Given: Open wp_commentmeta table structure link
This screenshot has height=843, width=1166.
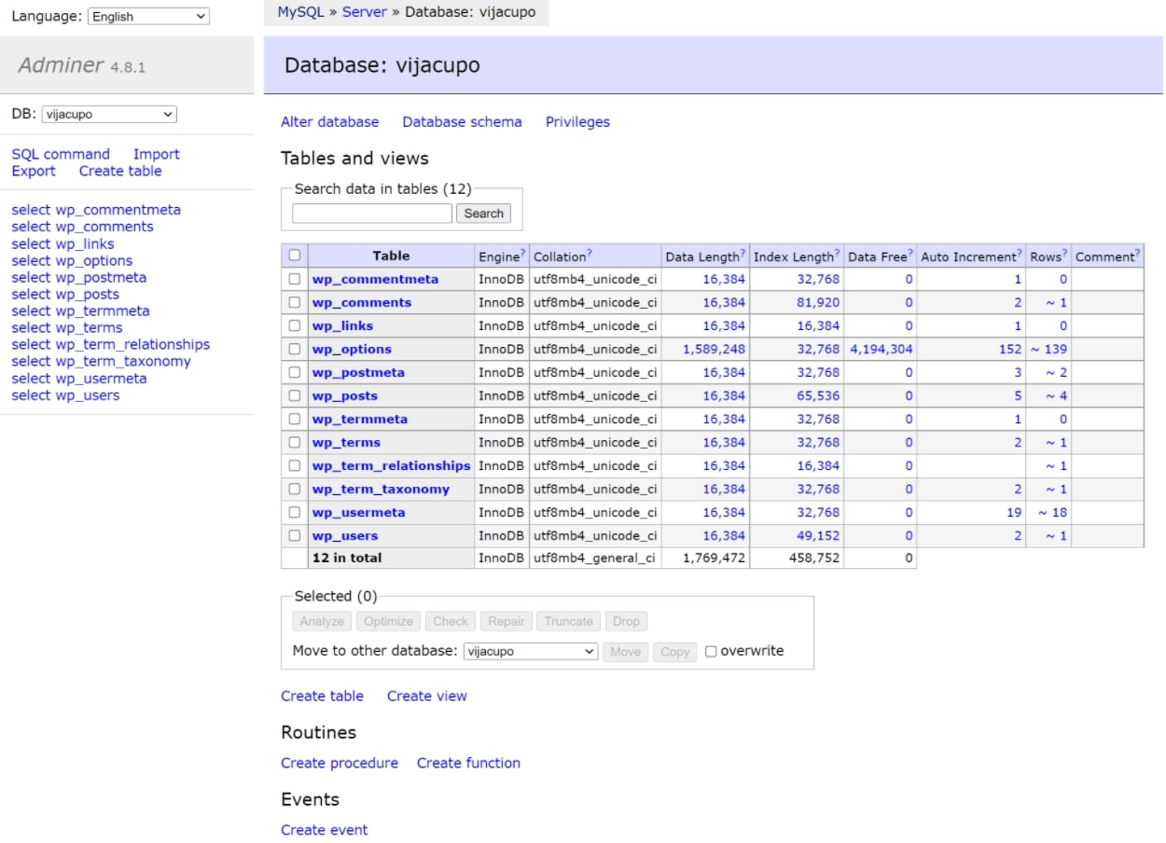Looking at the screenshot, I should pyautogui.click(x=375, y=279).
